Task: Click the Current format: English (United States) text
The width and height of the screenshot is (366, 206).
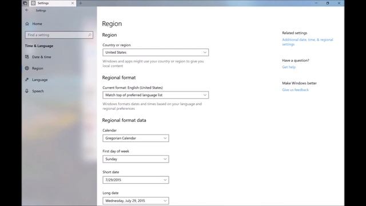Action: 133,88
